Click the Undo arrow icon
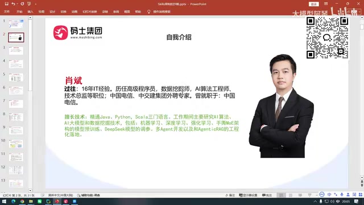The height and width of the screenshot is (205, 364). (x=13, y=4)
